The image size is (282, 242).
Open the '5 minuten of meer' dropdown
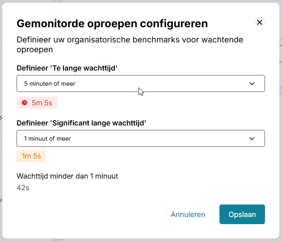point(134,83)
